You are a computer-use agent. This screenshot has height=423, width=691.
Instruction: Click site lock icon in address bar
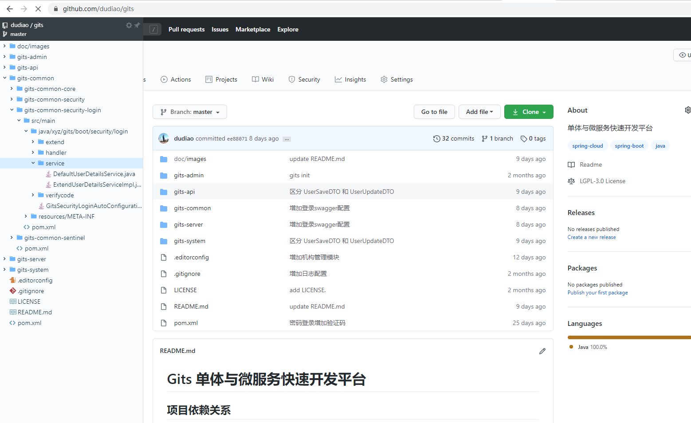56,9
